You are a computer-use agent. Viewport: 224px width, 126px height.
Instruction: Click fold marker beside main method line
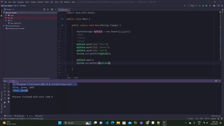(66, 26)
